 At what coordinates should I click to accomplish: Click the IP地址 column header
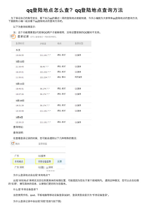[x=43, y=43]
